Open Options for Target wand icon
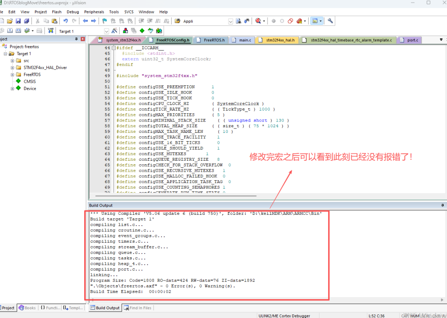The height and width of the screenshot is (318, 447). point(114,31)
